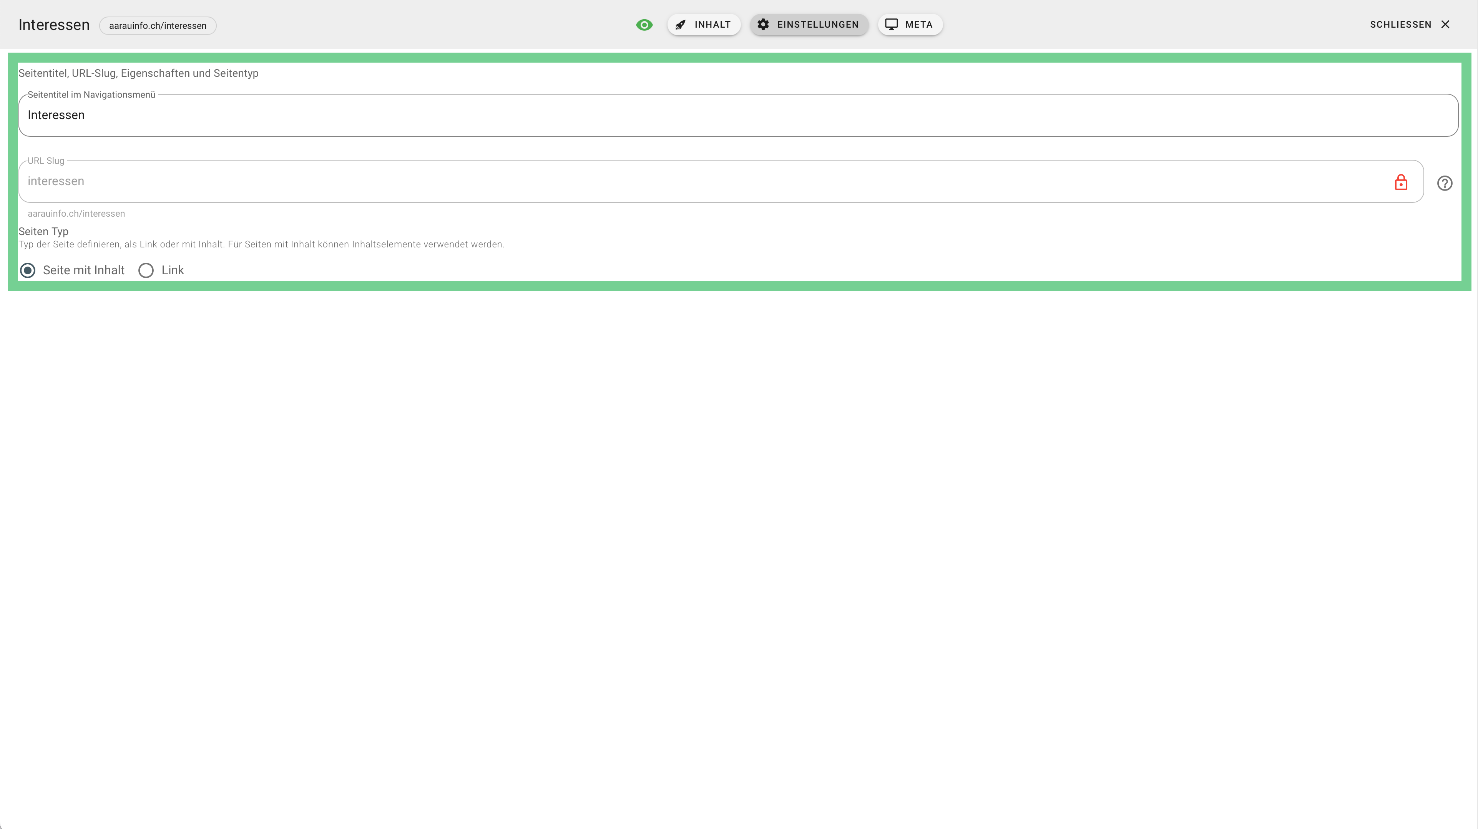
Task: Click the 'Seite mit Inhalt' text label
Action: pos(84,270)
